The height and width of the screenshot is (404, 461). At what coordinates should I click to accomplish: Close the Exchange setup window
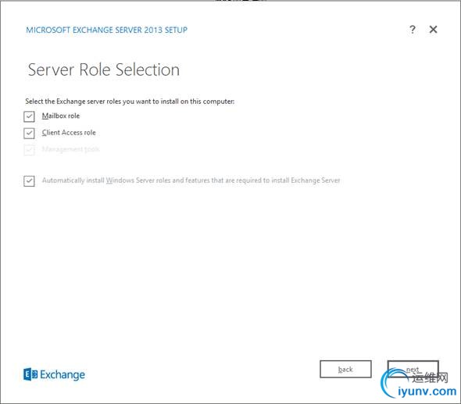pyautogui.click(x=433, y=30)
